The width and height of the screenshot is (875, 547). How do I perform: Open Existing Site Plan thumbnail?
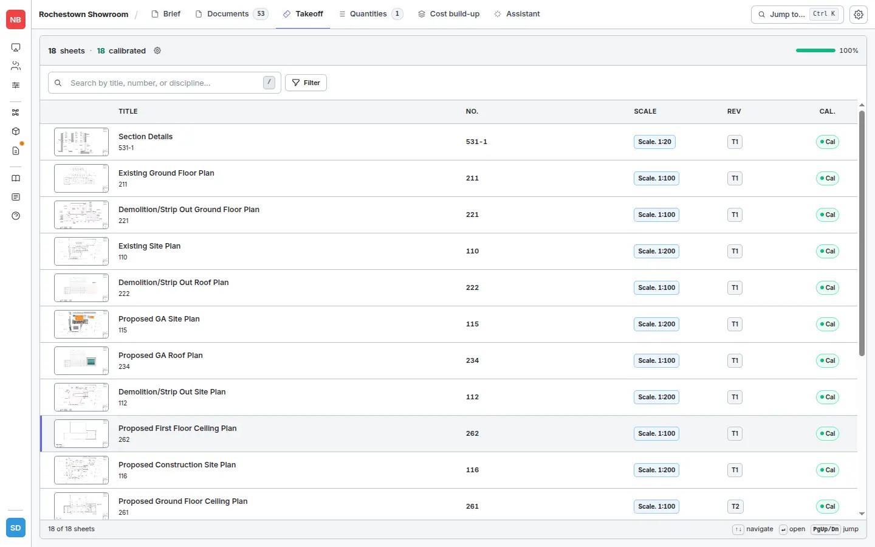click(81, 251)
